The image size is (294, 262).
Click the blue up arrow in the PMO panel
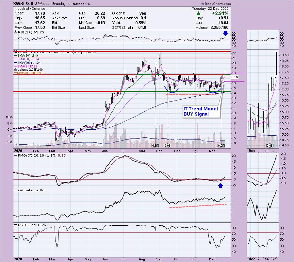tap(220, 186)
